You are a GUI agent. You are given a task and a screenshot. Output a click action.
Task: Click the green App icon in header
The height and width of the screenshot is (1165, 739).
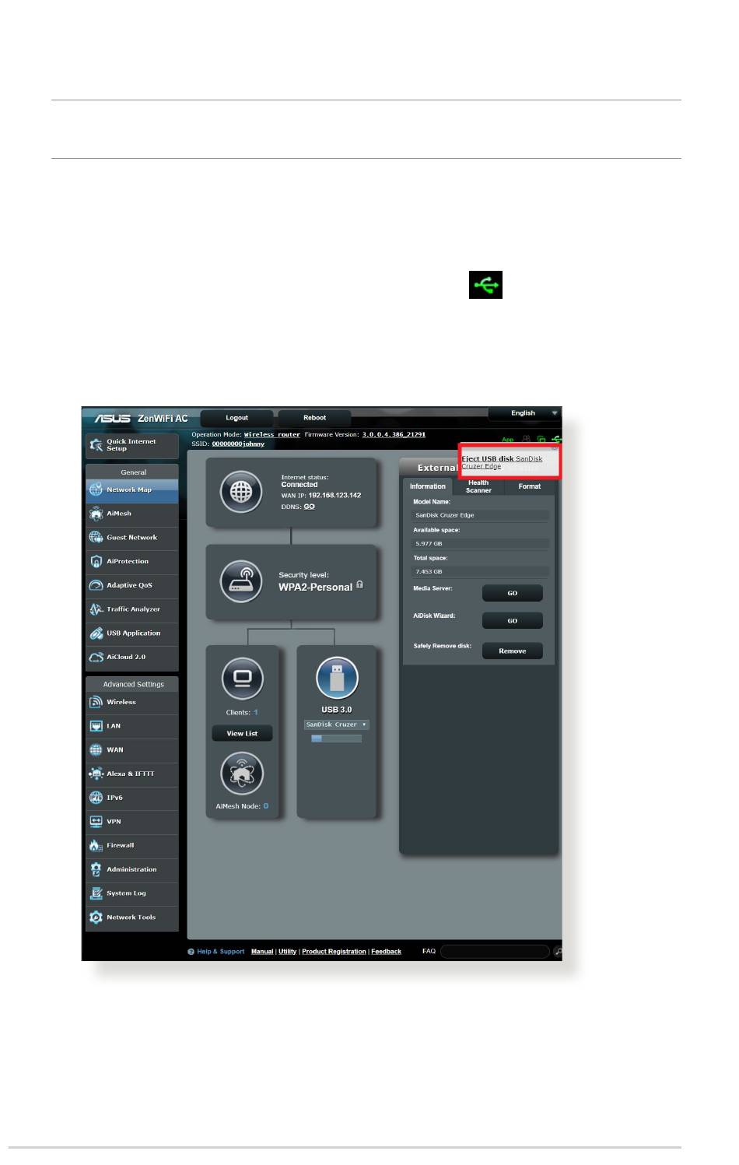click(x=507, y=440)
